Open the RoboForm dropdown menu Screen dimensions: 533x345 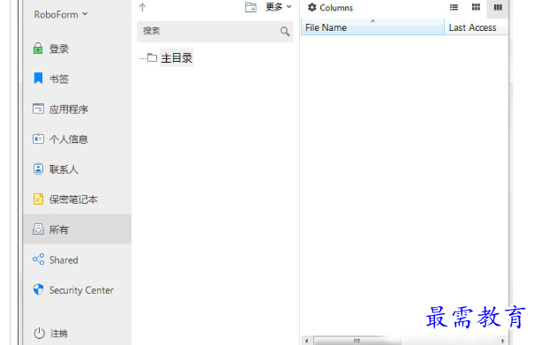61,15
